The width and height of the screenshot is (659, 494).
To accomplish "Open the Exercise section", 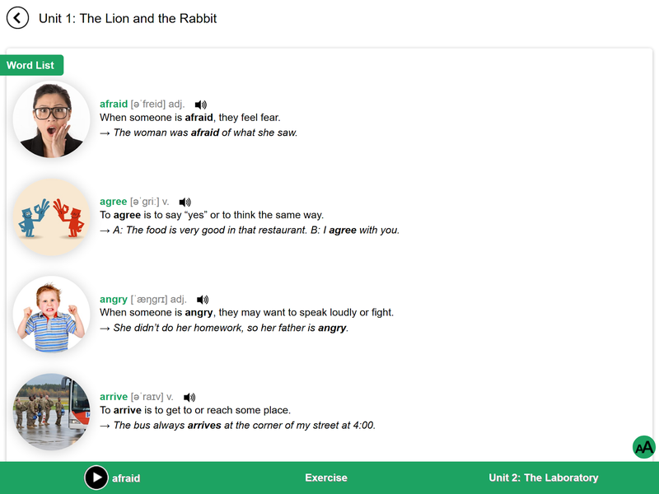I will [x=326, y=478].
